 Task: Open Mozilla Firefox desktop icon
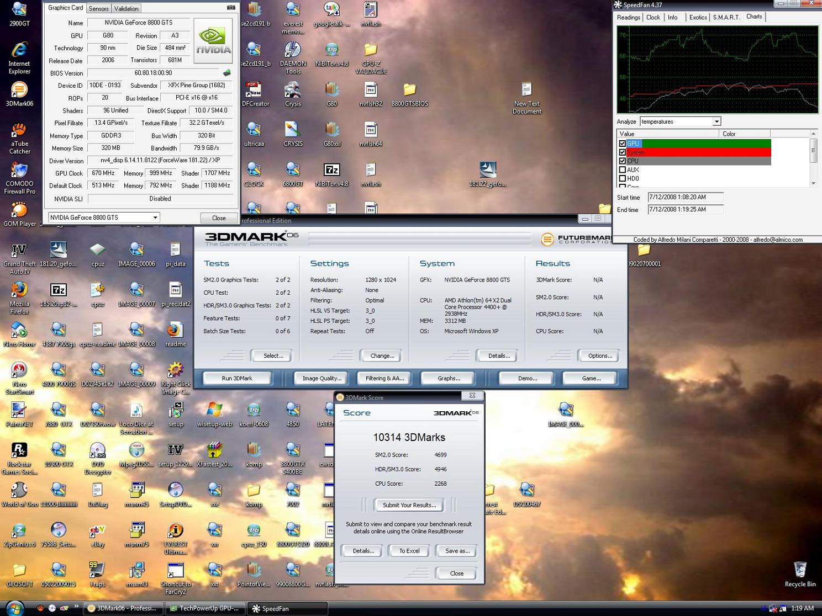(19, 298)
